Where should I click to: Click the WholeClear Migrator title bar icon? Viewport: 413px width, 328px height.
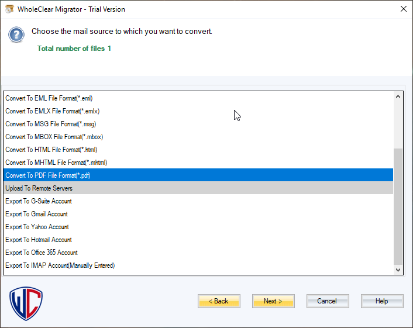(x=9, y=9)
